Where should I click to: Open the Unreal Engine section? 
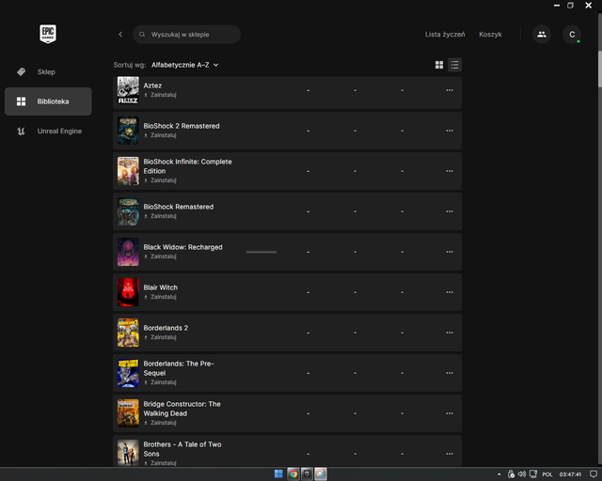tap(48, 132)
